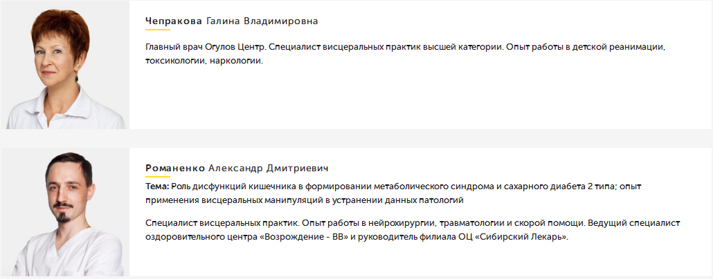713x279 pixels.
Task: Click the phrase токсикологии, наркологии
Action: click(204, 61)
